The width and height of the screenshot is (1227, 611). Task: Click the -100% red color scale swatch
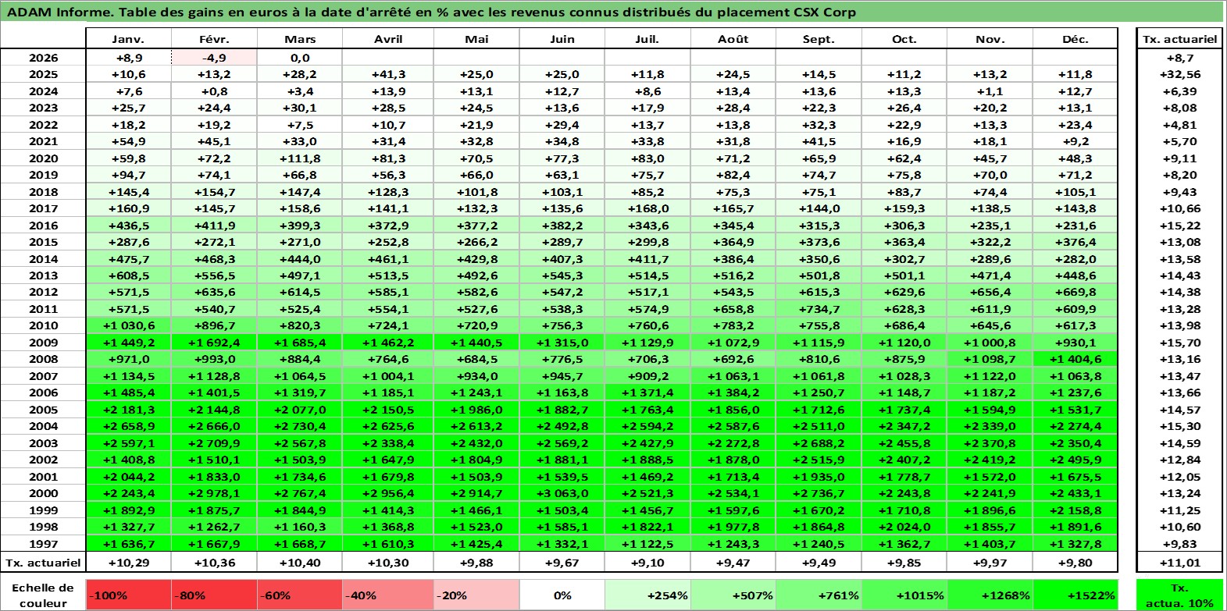pos(128,595)
